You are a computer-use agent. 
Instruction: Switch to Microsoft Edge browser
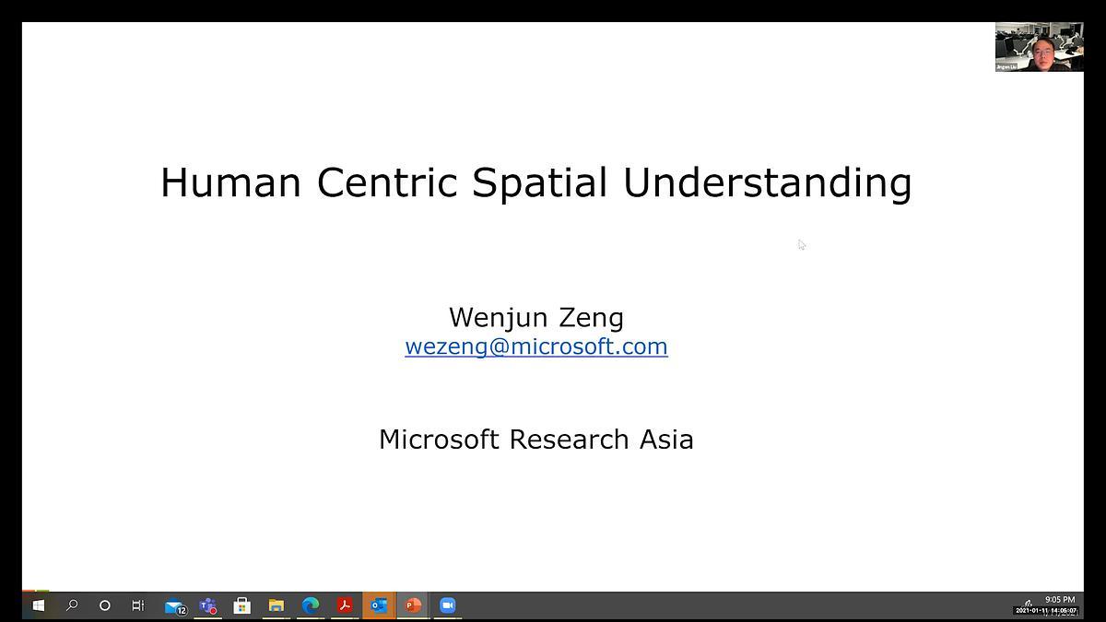[311, 605]
